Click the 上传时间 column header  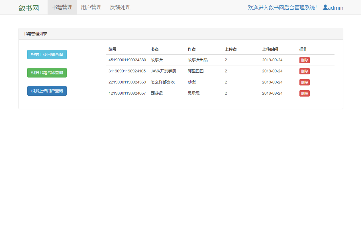[x=270, y=49]
